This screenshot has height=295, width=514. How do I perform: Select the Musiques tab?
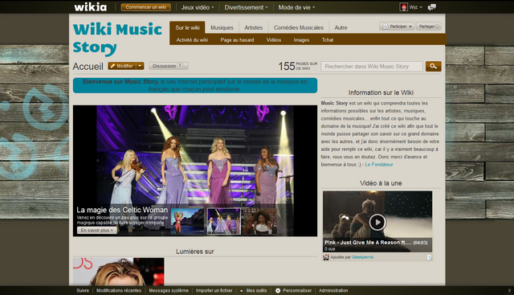222,27
